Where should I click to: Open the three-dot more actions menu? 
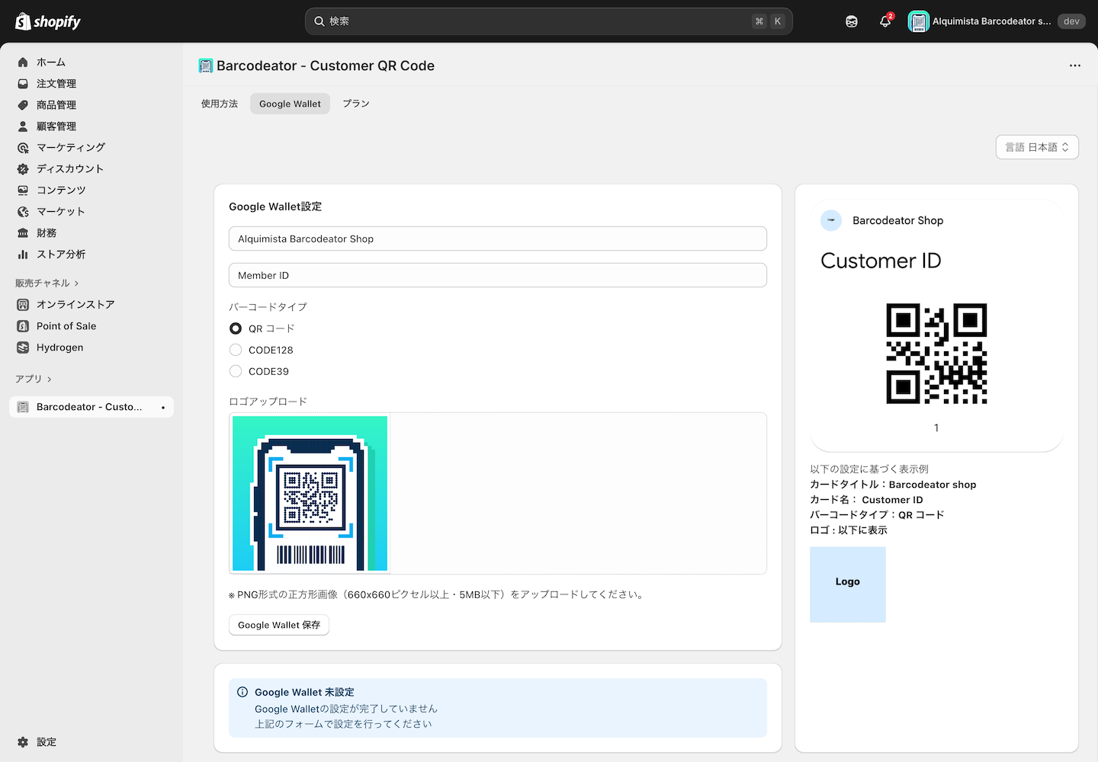click(1074, 66)
